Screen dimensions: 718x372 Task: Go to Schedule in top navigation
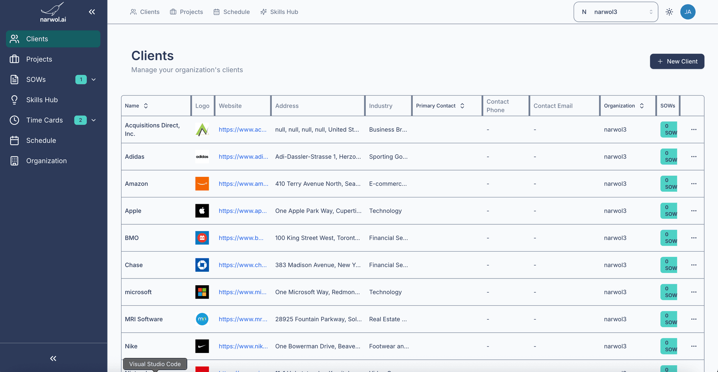point(231,12)
